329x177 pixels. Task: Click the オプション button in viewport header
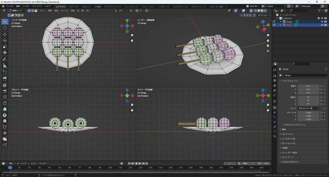[x=263, y=15]
